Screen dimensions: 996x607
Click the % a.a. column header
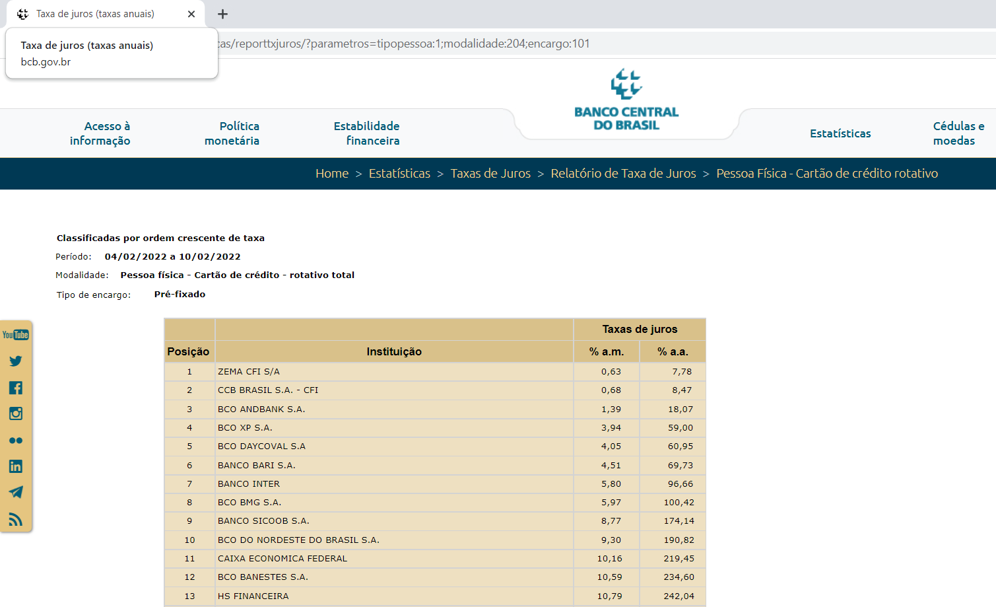click(673, 351)
